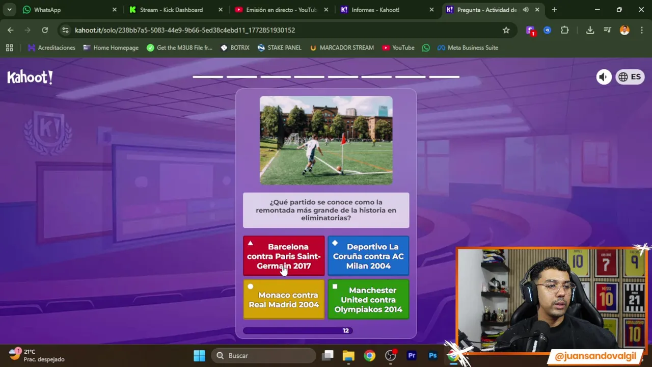The image size is (652, 367).
Task: Open the tab search dropdown arrow
Action: tap(9, 10)
